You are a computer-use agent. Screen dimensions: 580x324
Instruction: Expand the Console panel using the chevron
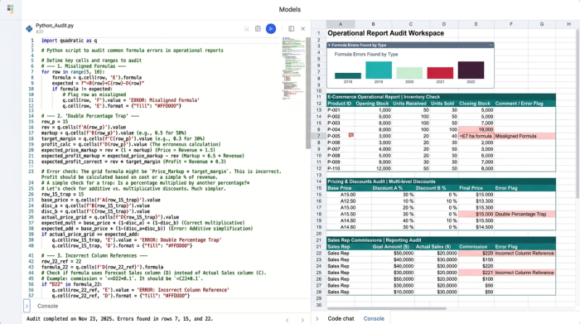point(27,306)
